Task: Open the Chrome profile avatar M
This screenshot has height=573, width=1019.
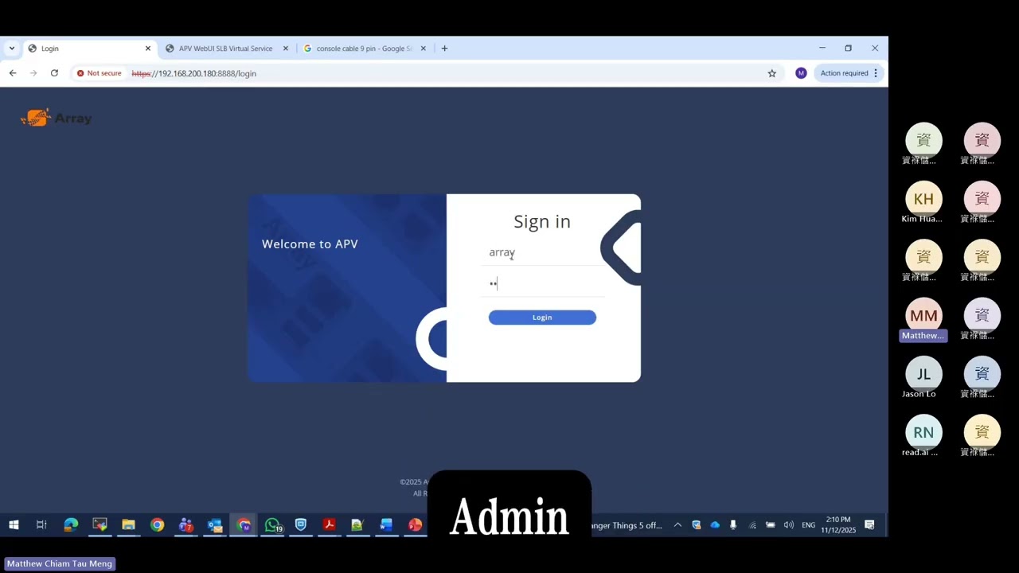Action: coord(801,73)
